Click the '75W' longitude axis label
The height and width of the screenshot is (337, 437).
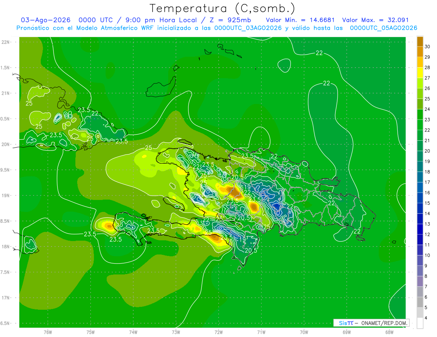pos(91,332)
